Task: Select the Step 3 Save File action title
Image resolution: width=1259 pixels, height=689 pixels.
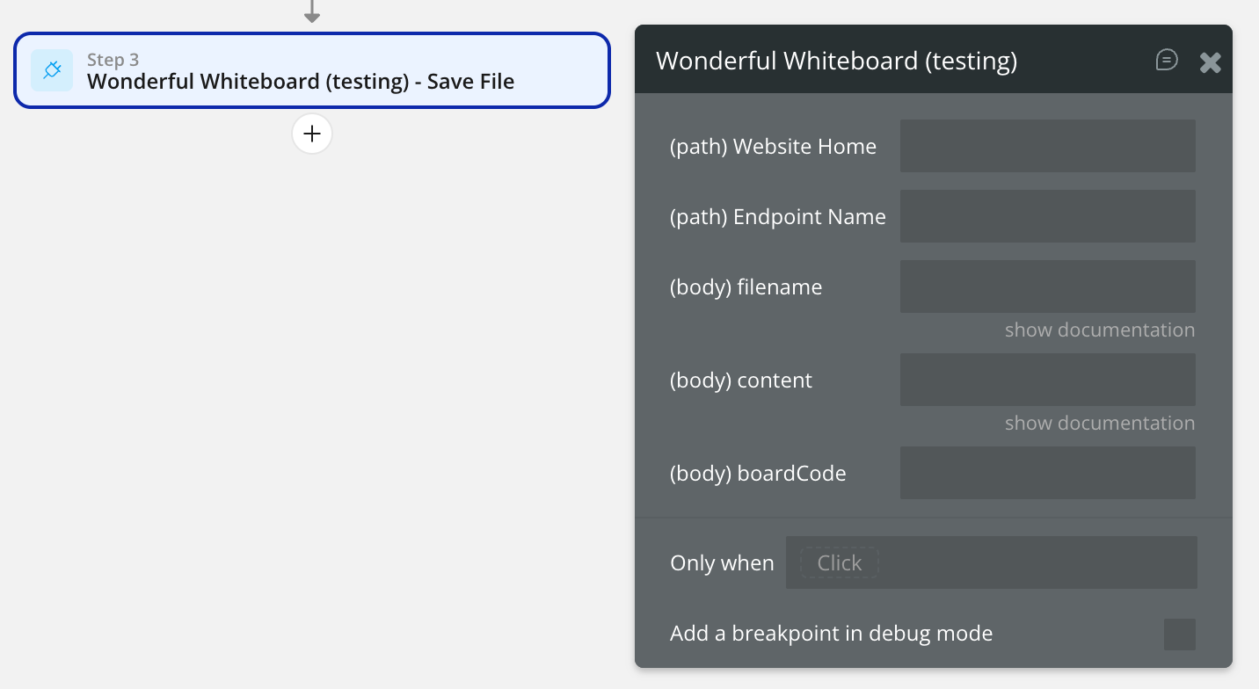Action: point(301,82)
